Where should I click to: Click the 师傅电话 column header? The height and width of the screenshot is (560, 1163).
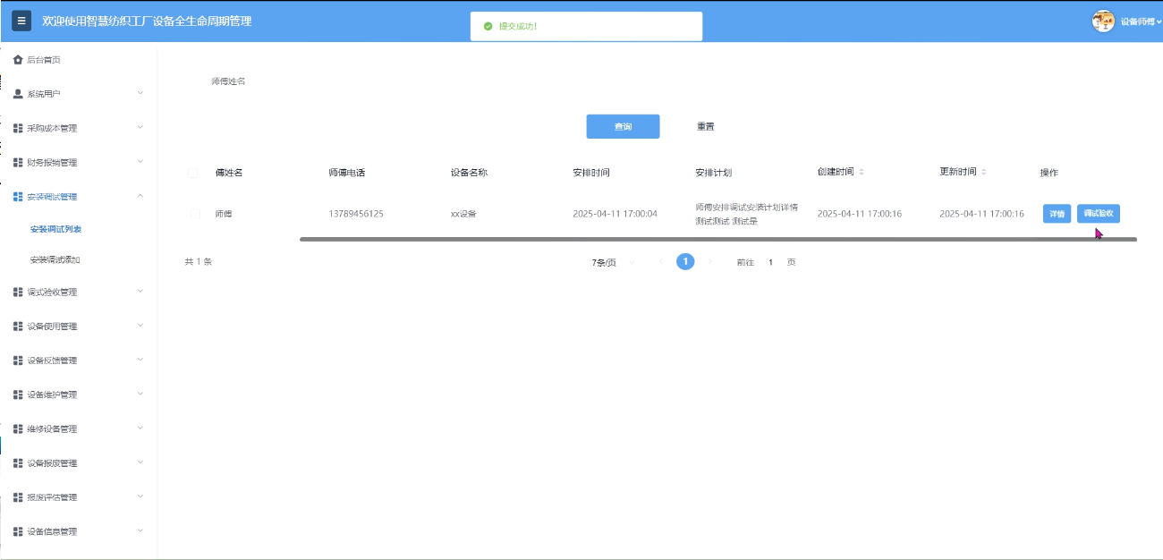(x=347, y=173)
